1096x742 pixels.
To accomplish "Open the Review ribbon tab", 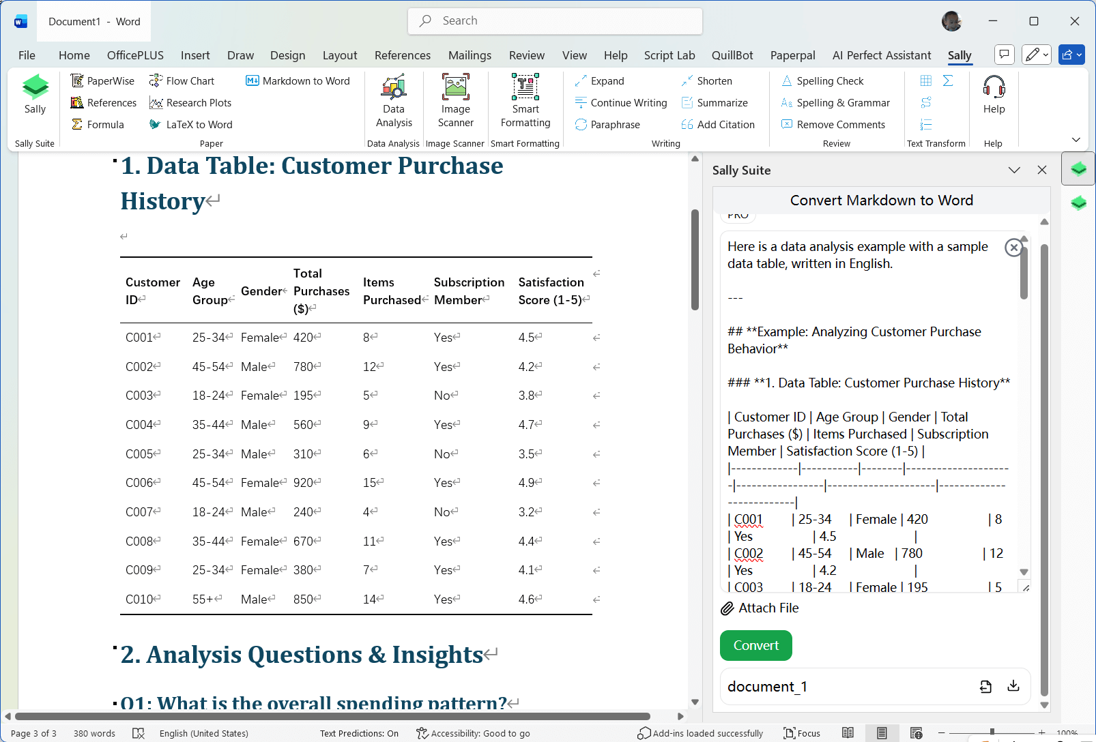I will pyautogui.click(x=526, y=55).
